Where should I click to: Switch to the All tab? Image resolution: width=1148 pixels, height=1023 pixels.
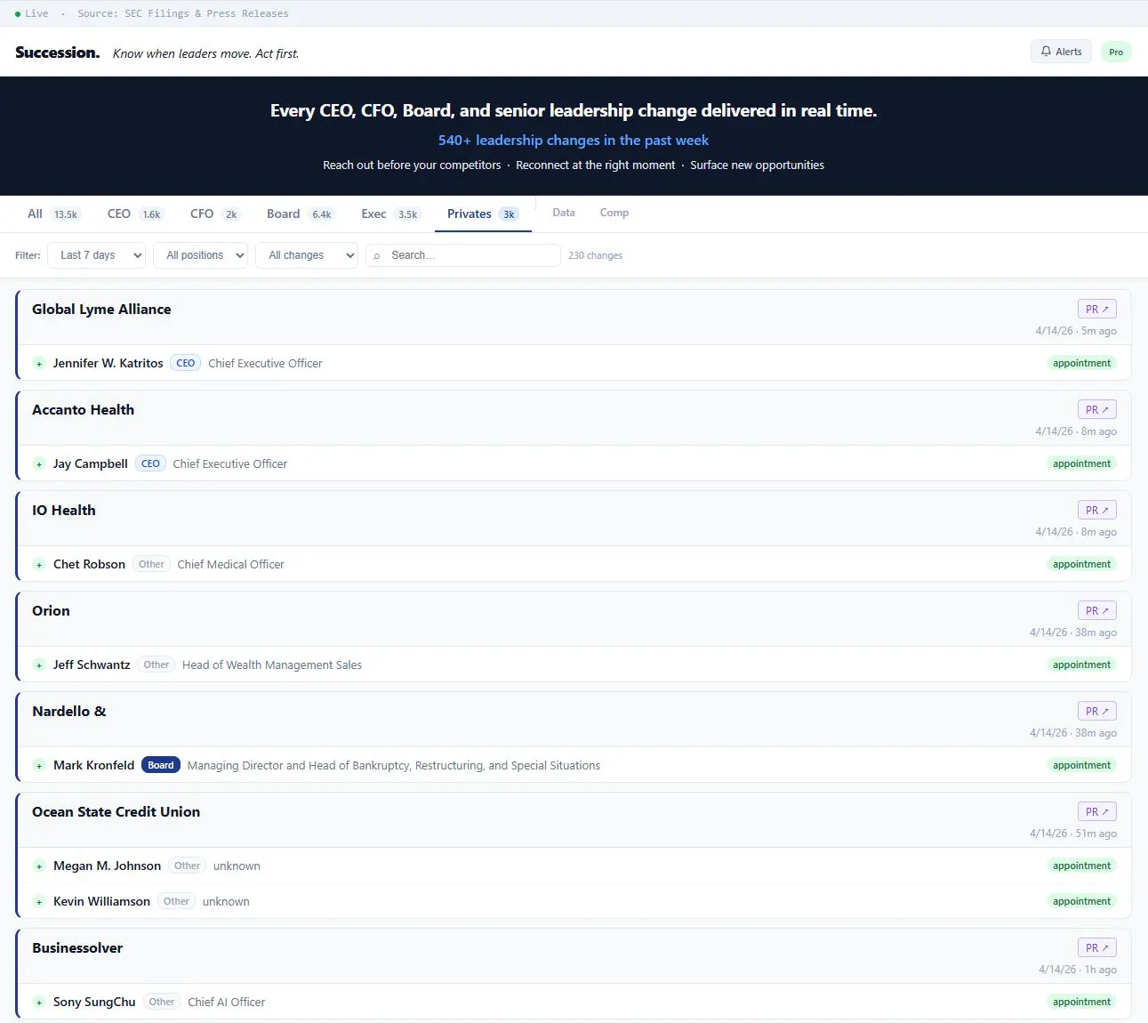pos(53,213)
